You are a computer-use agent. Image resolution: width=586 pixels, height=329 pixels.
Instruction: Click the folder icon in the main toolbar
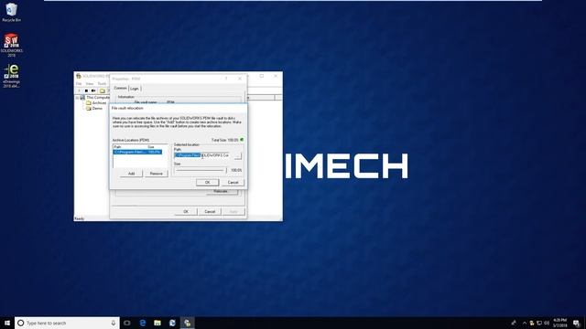(x=103, y=90)
